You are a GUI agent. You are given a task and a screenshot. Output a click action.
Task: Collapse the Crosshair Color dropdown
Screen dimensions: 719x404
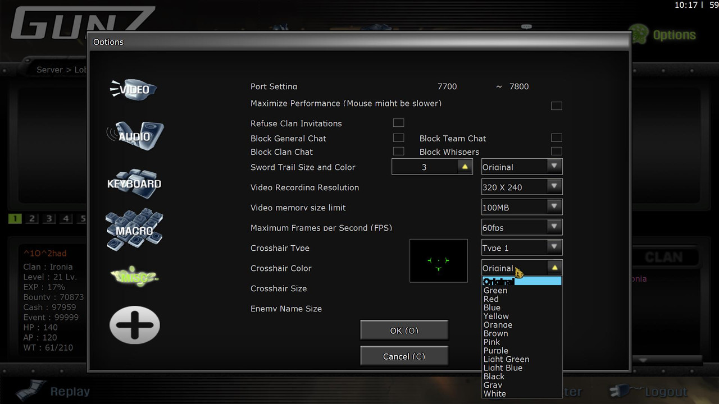(x=554, y=268)
